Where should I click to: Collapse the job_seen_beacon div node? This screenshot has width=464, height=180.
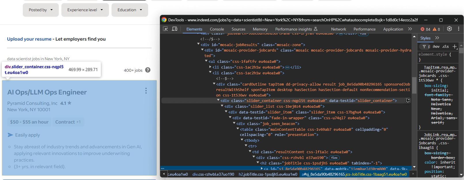(x=234, y=123)
